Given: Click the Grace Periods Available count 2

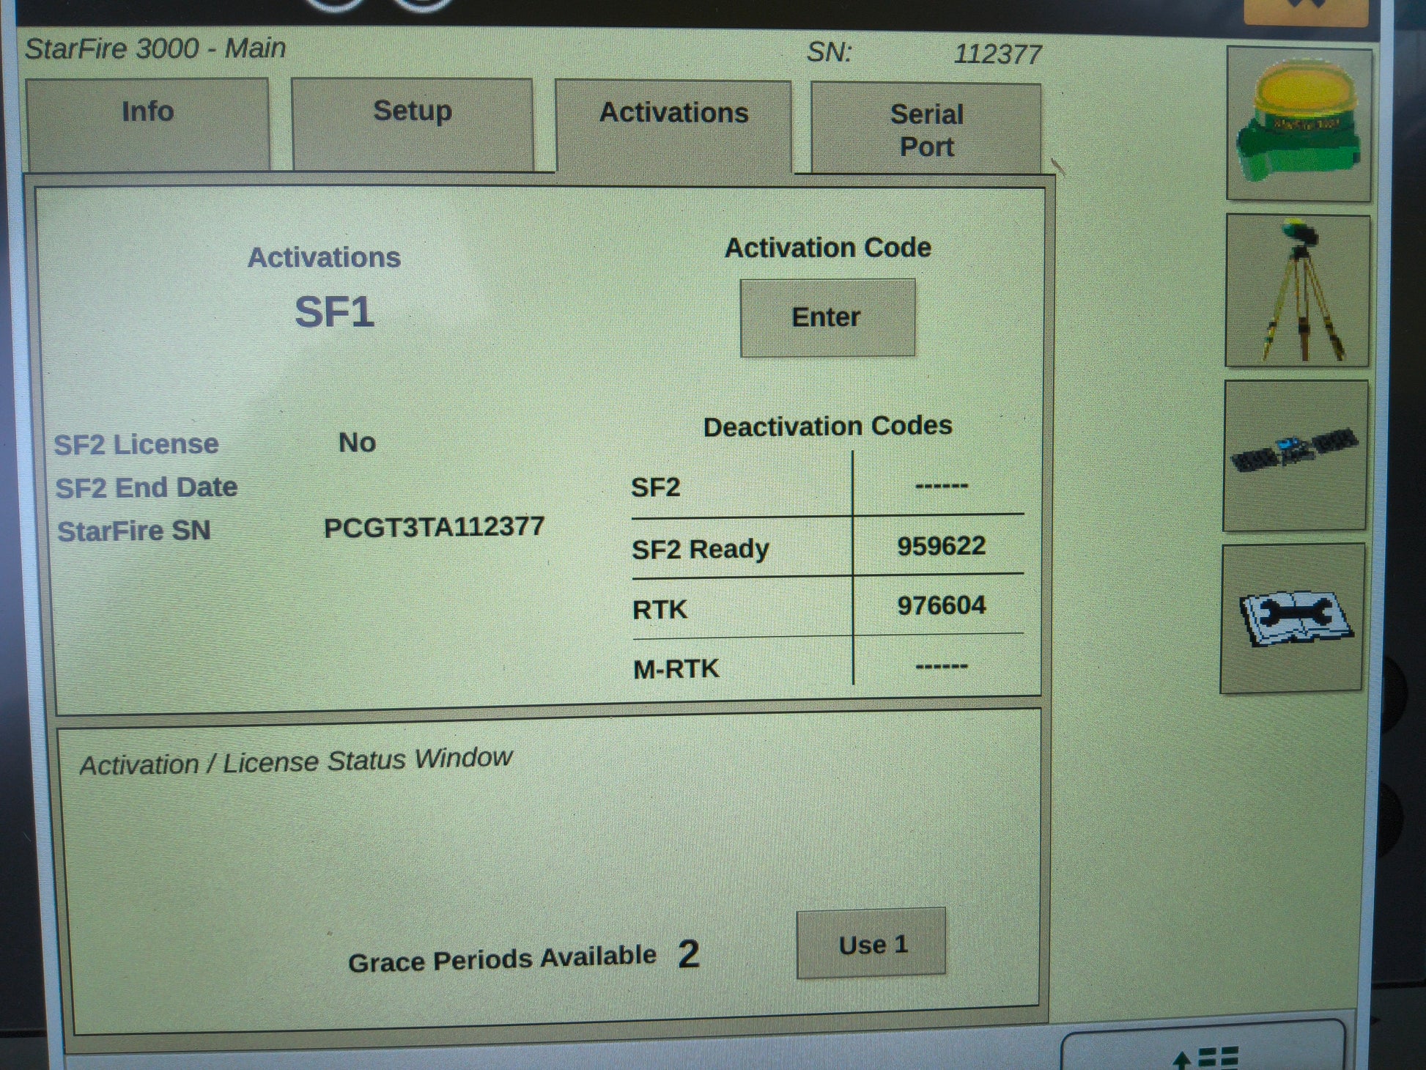Looking at the screenshot, I should (689, 954).
